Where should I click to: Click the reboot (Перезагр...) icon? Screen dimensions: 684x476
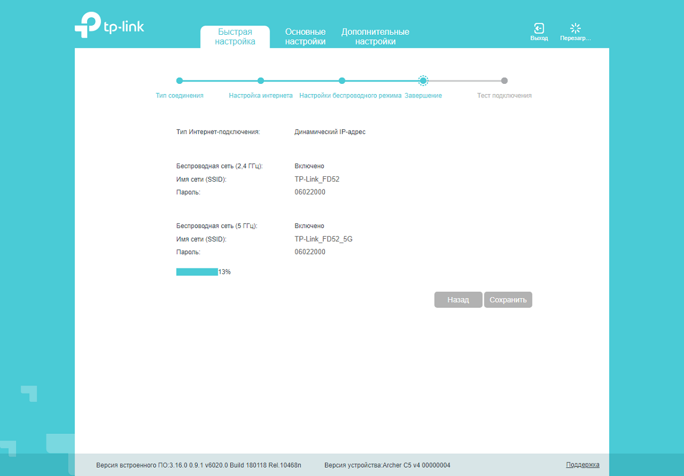pos(575,29)
